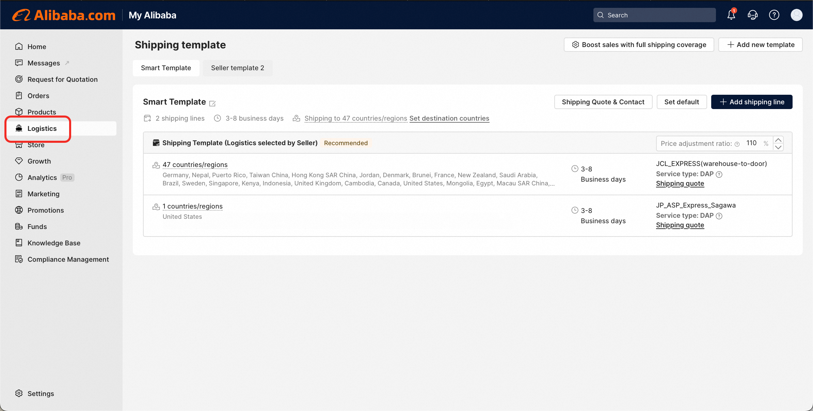Click the JCL_EXPRESS Service type DAP help icon
Image resolution: width=813 pixels, height=411 pixels.
click(719, 174)
